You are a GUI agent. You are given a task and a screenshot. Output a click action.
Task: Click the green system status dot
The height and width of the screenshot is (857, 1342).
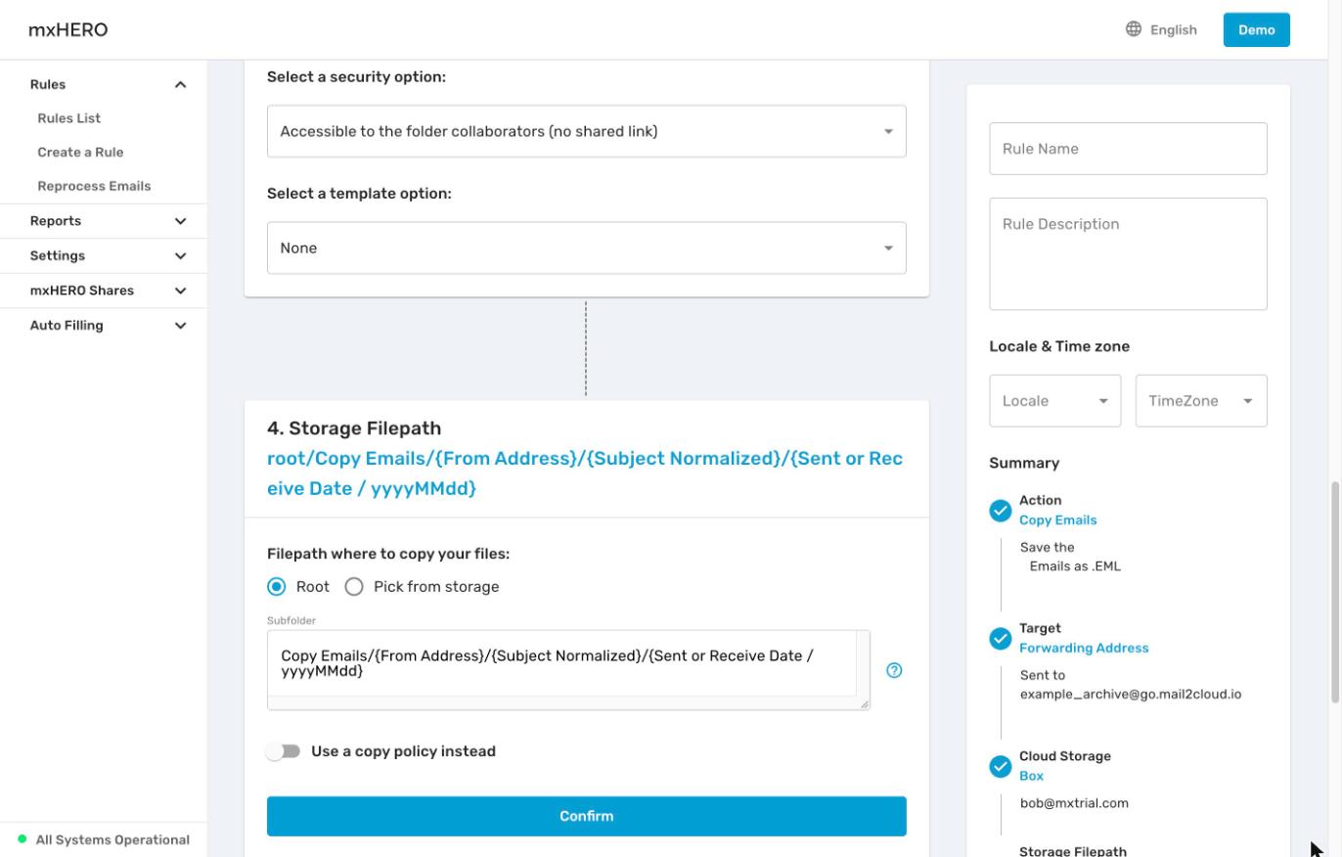[x=22, y=839]
